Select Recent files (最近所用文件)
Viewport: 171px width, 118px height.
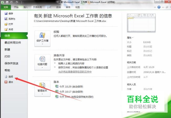pos(13,43)
